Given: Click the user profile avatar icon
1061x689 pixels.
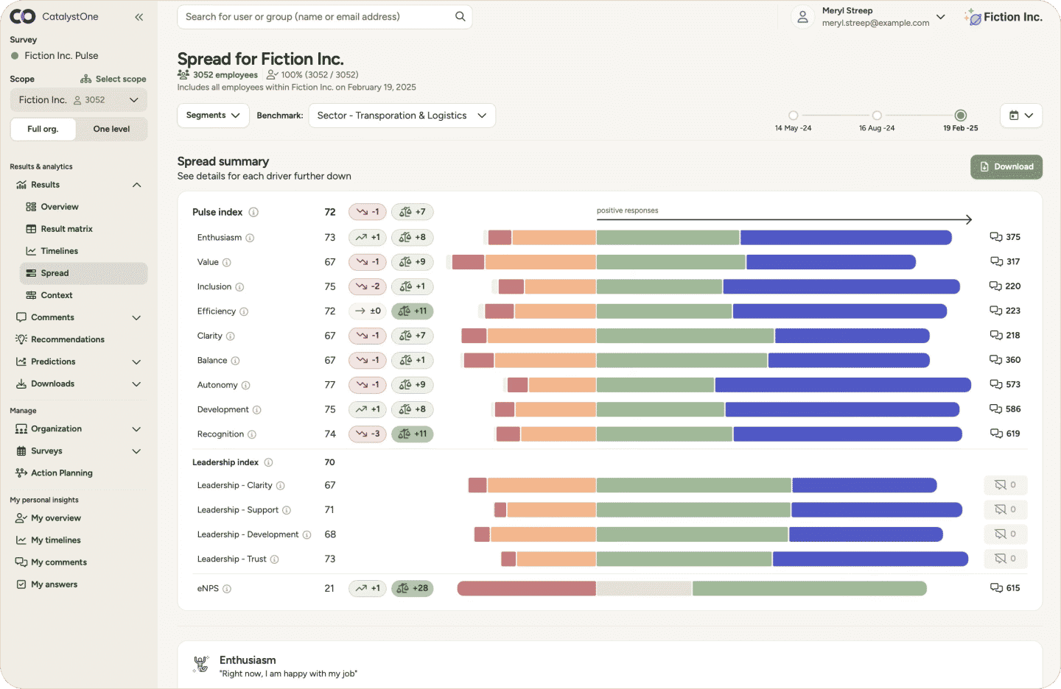Looking at the screenshot, I should (x=803, y=17).
